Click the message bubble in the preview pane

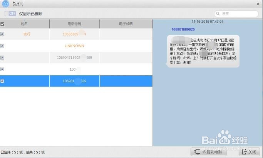pyautogui.click(x=203, y=51)
